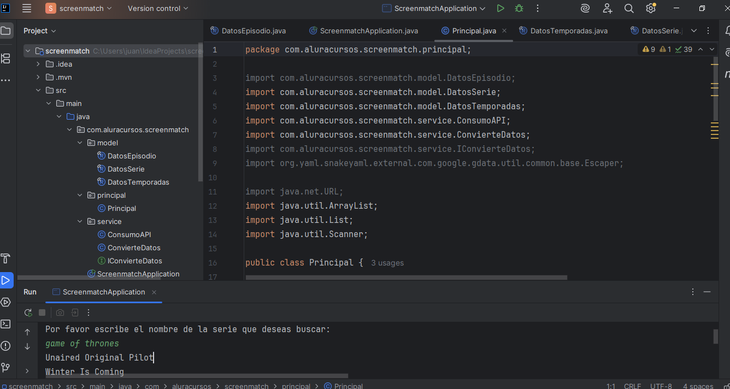
Task: Expand the .idea folder
Action: pos(38,64)
